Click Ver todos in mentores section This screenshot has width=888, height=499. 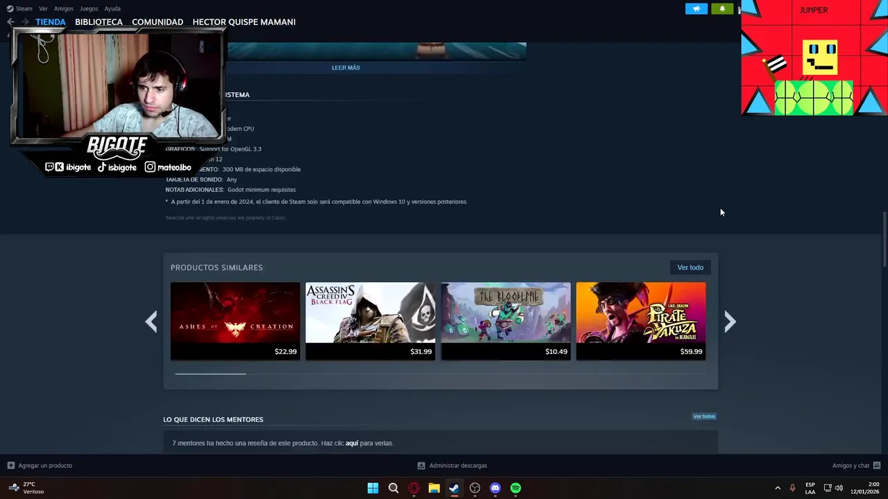pyautogui.click(x=704, y=417)
